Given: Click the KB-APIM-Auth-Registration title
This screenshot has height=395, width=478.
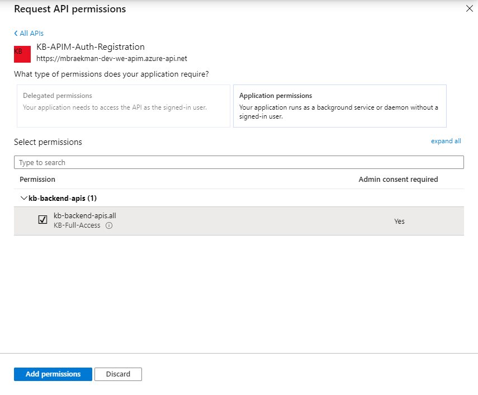Looking at the screenshot, I should click(90, 46).
